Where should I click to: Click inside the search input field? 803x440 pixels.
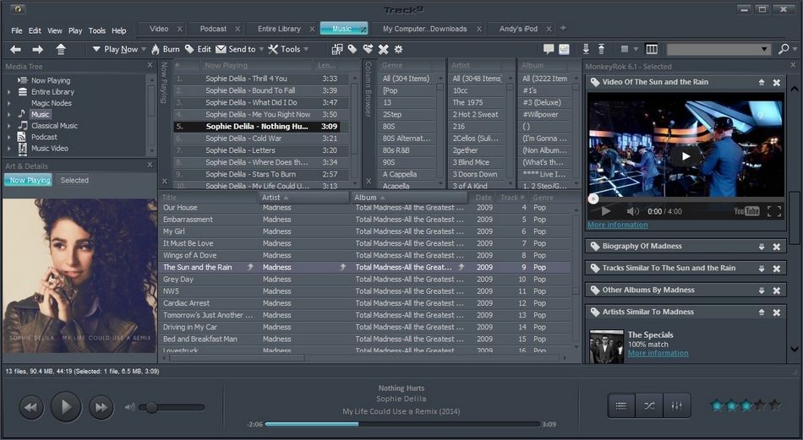pyautogui.click(x=713, y=49)
